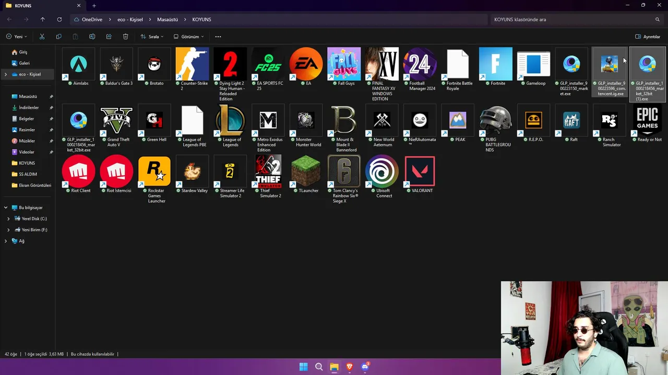Screen dimensions: 668x375
Task: Select Metro Exodus Enhanced Edition icon
Action: click(x=268, y=120)
